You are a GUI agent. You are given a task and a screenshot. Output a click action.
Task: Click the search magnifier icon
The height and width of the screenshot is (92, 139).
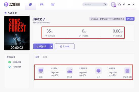click(105, 5)
